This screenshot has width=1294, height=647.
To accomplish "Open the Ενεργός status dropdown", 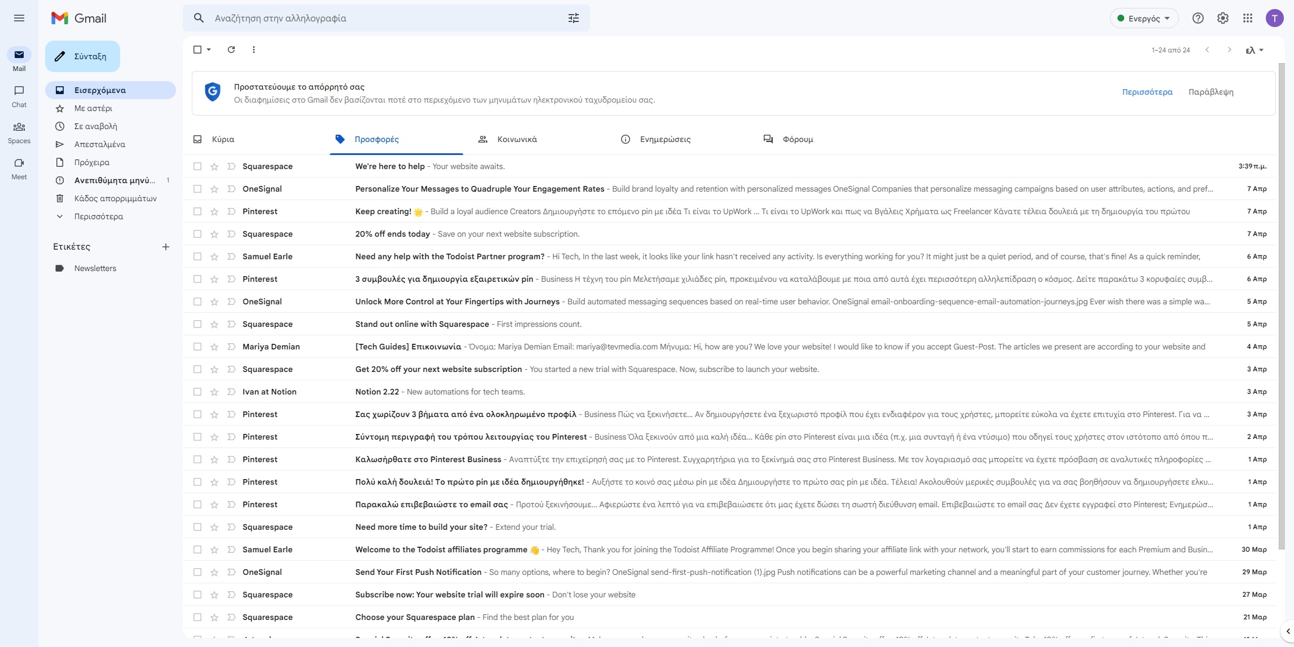I will pyautogui.click(x=1143, y=17).
